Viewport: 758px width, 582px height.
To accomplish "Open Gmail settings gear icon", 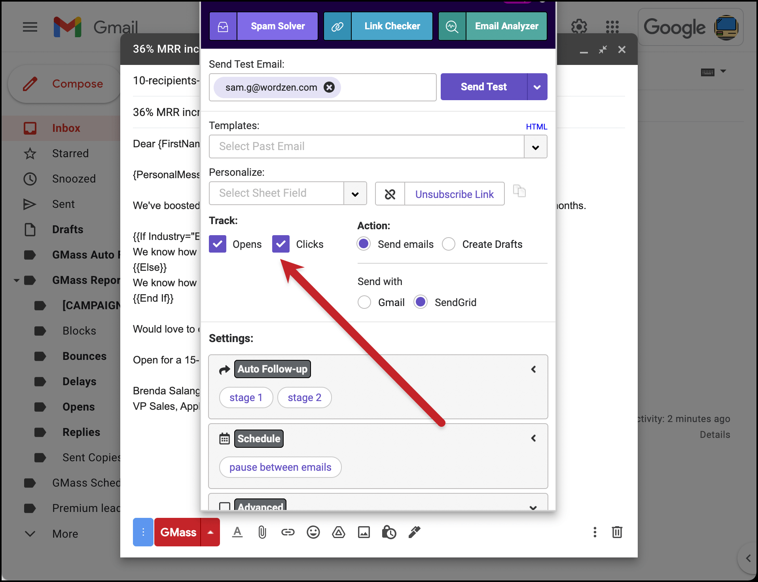I will click(579, 27).
